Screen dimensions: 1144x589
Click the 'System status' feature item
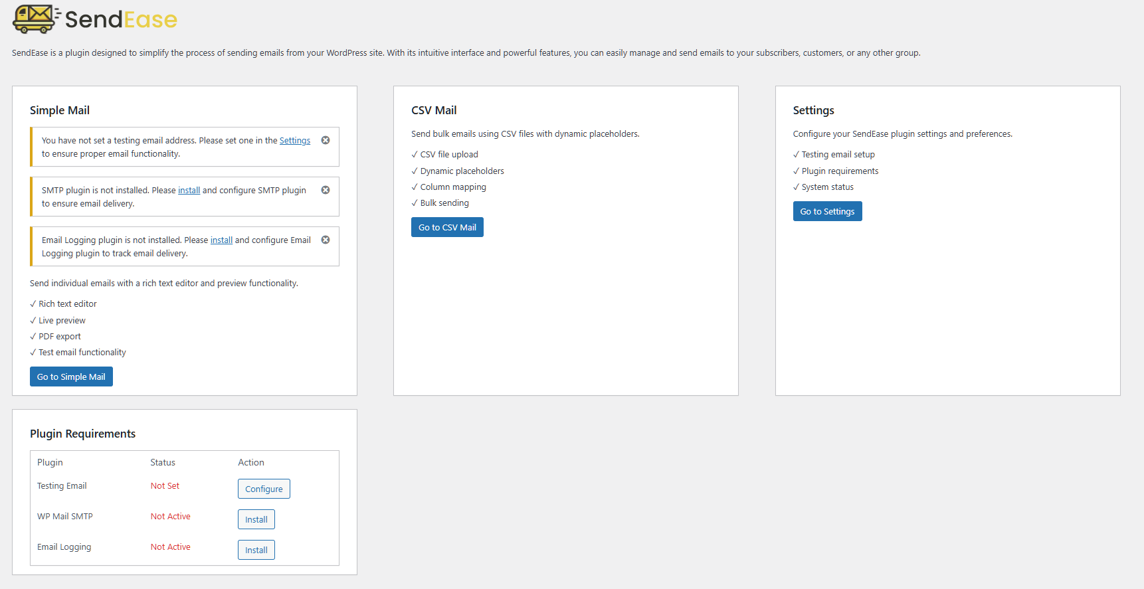point(823,187)
